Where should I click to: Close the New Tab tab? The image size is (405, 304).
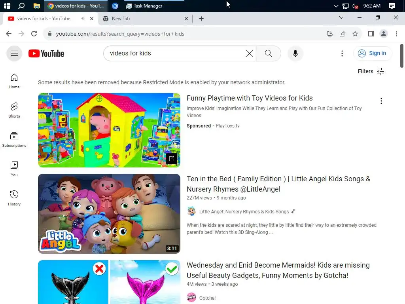pyautogui.click(x=186, y=19)
